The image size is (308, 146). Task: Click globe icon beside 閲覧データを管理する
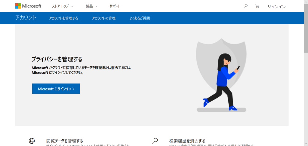32,141
